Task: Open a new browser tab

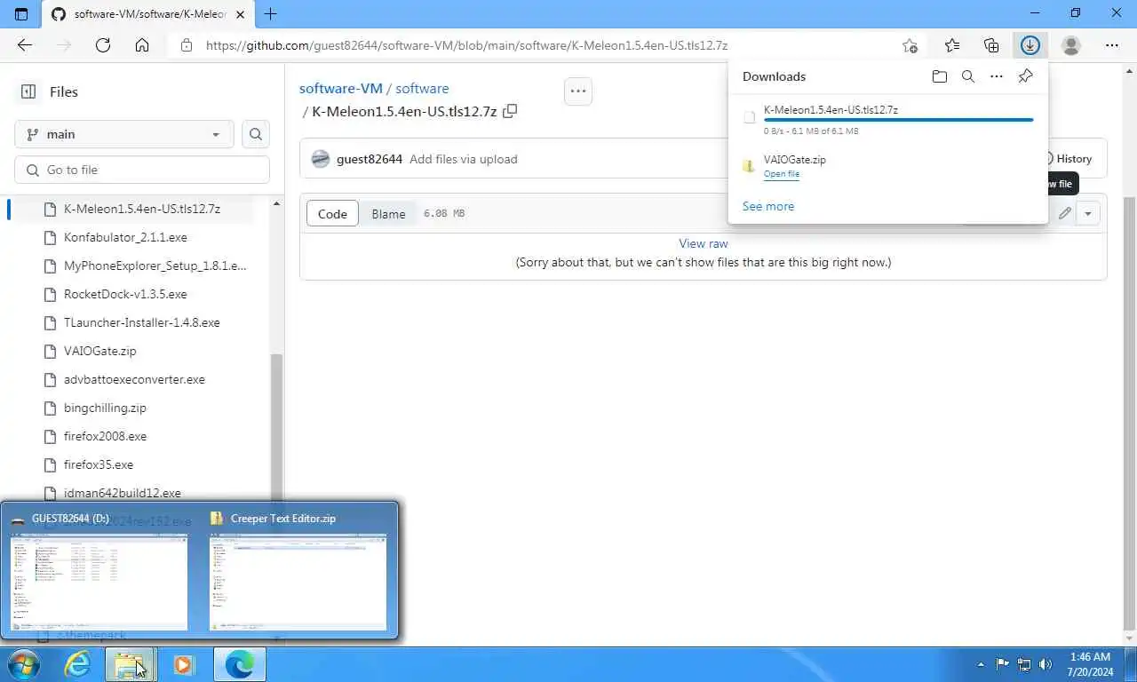Action: click(271, 14)
